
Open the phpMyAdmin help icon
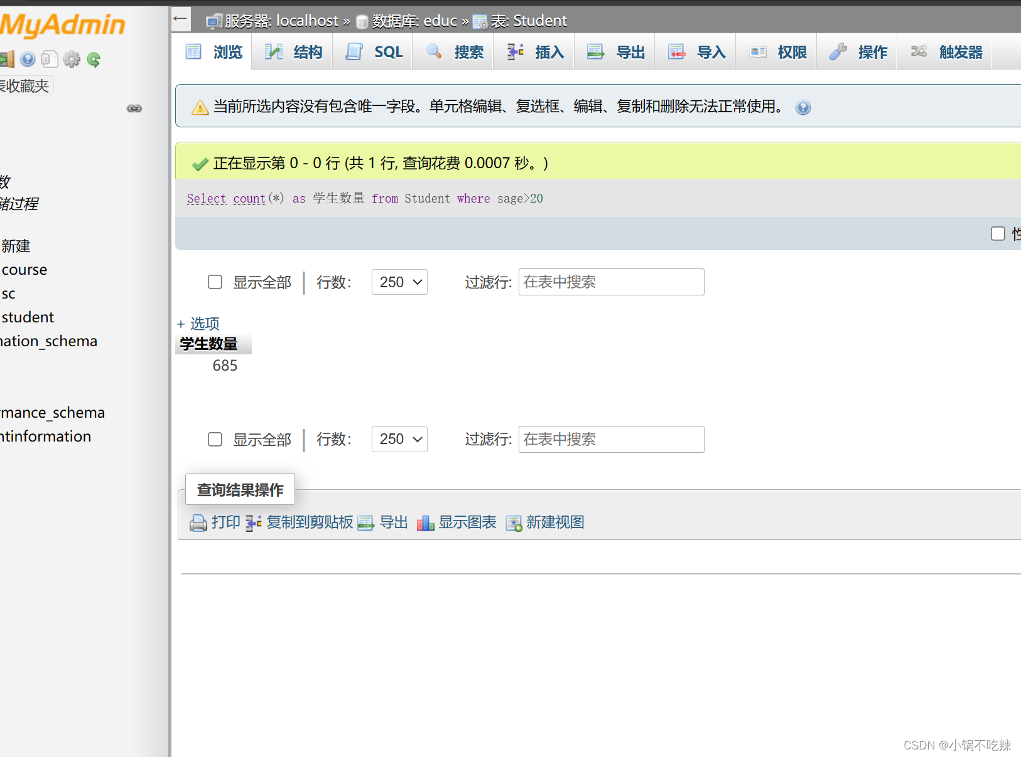coord(28,58)
